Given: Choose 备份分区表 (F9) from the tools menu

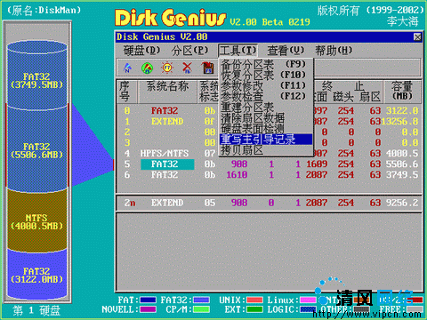Looking at the screenshot, I should [263, 64].
